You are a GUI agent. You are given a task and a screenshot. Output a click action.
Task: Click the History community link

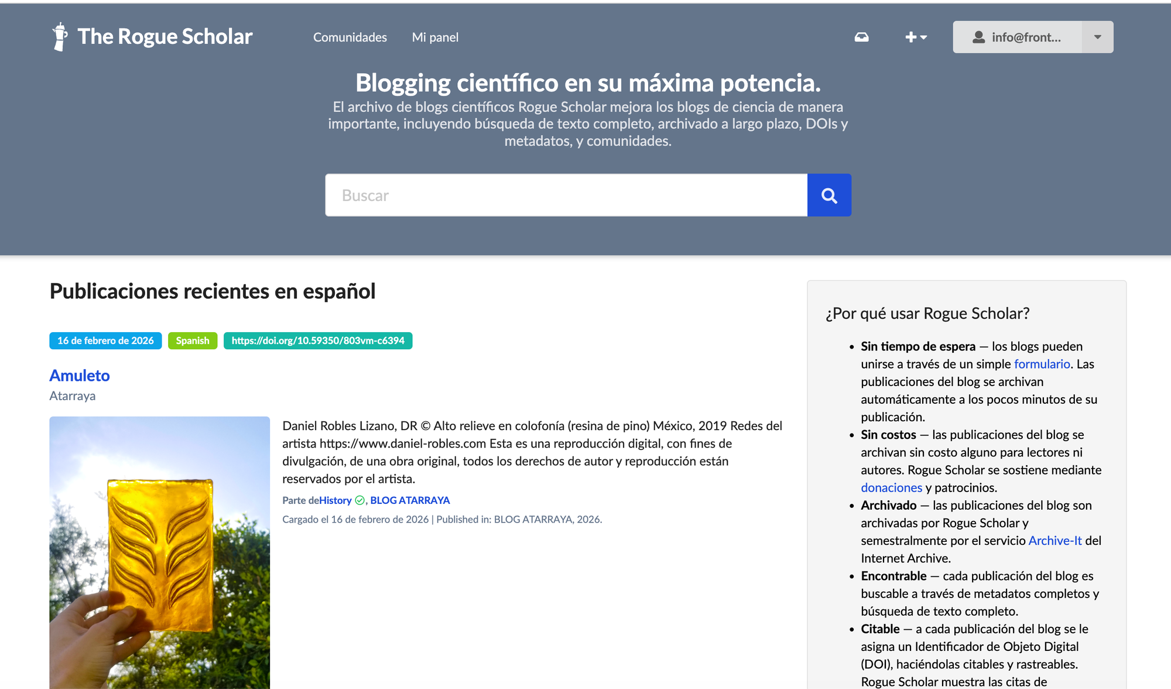(335, 500)
